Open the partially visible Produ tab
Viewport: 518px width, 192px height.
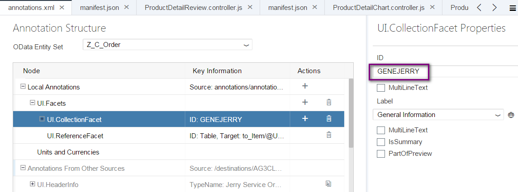[x=460, y=8]
